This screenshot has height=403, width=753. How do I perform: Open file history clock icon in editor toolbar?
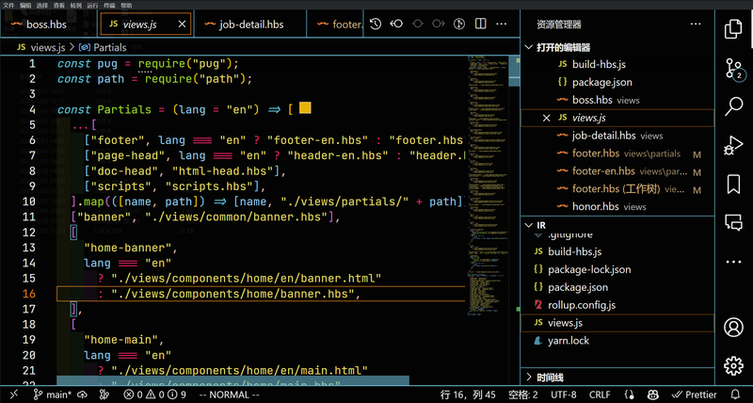(x=376, y=24)
